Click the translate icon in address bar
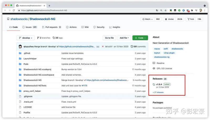210x120 pixels. pos(157,10)
